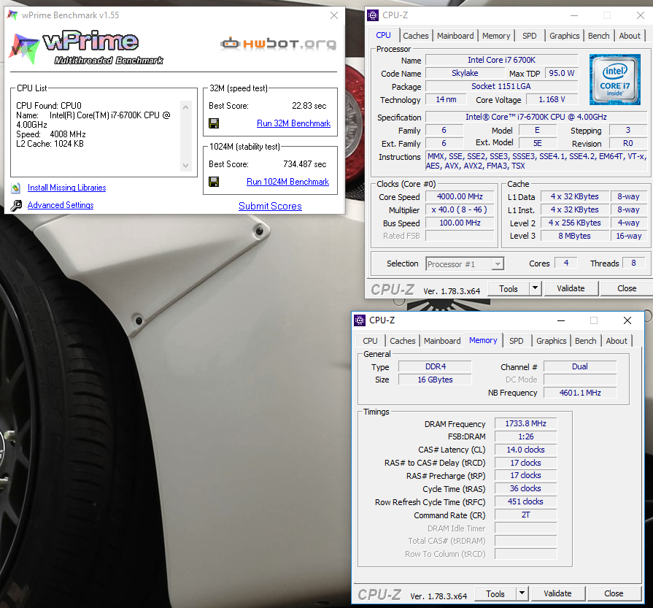
Task: Switch to CPU tab in lower CPU-Z window
Action: click(x=370, y=341)
